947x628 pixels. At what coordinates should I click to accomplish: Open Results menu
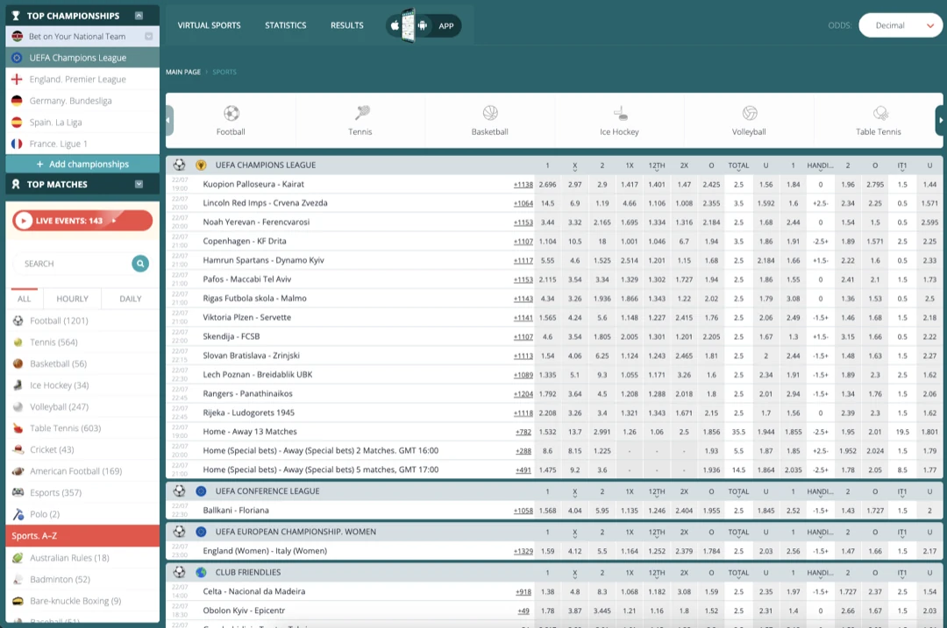tap(346, 25)
